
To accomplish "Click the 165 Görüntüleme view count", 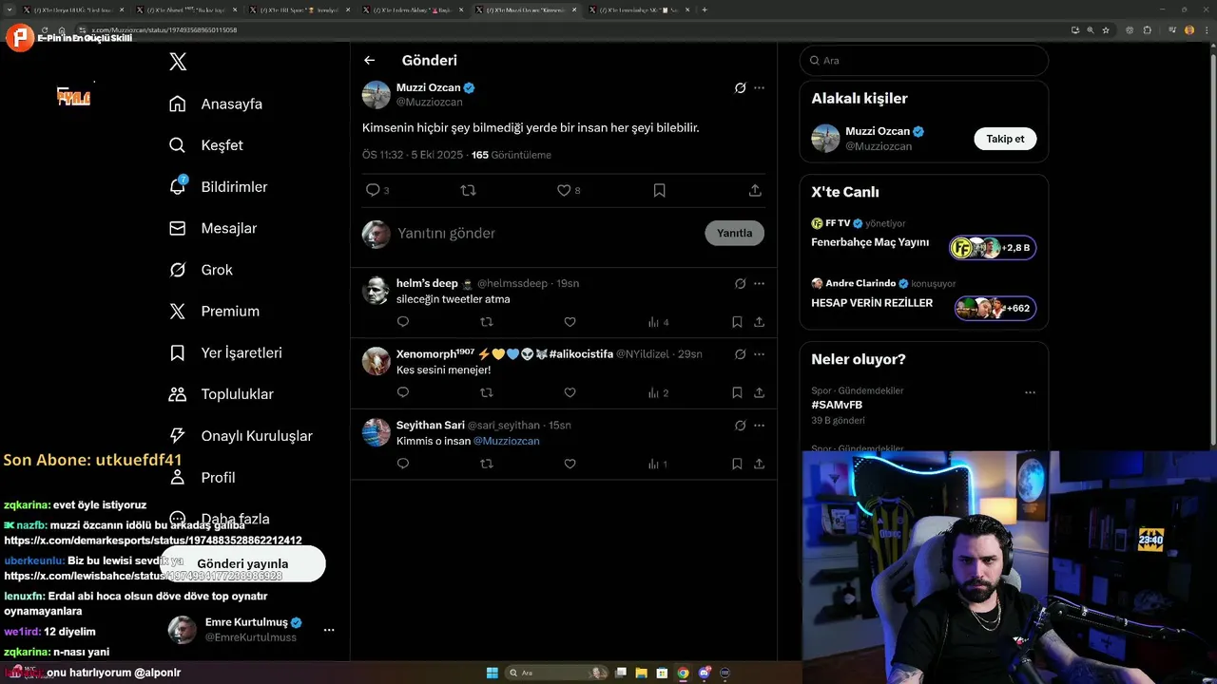I will coord(512,155).
